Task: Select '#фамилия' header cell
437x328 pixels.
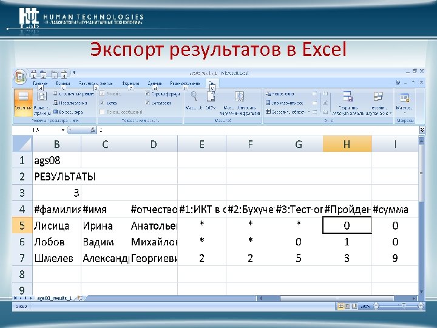Action: (57, 209)
